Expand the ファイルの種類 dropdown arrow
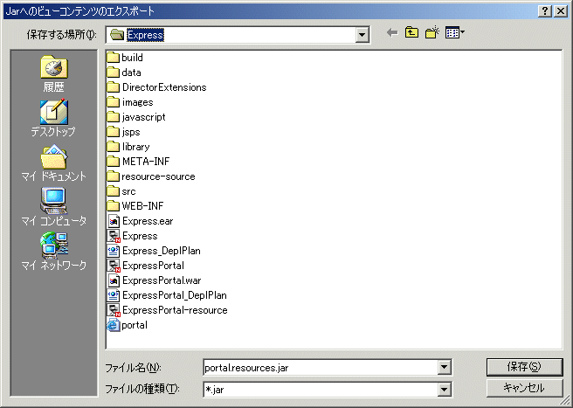The height and width of the screenshot is (408, 573). click(444, 390)
